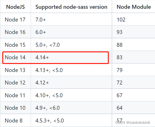The height and width of the screenshot is (127, 155).
Task: Select the 4.14+ version in red box
Action: [x=42, y=58]
